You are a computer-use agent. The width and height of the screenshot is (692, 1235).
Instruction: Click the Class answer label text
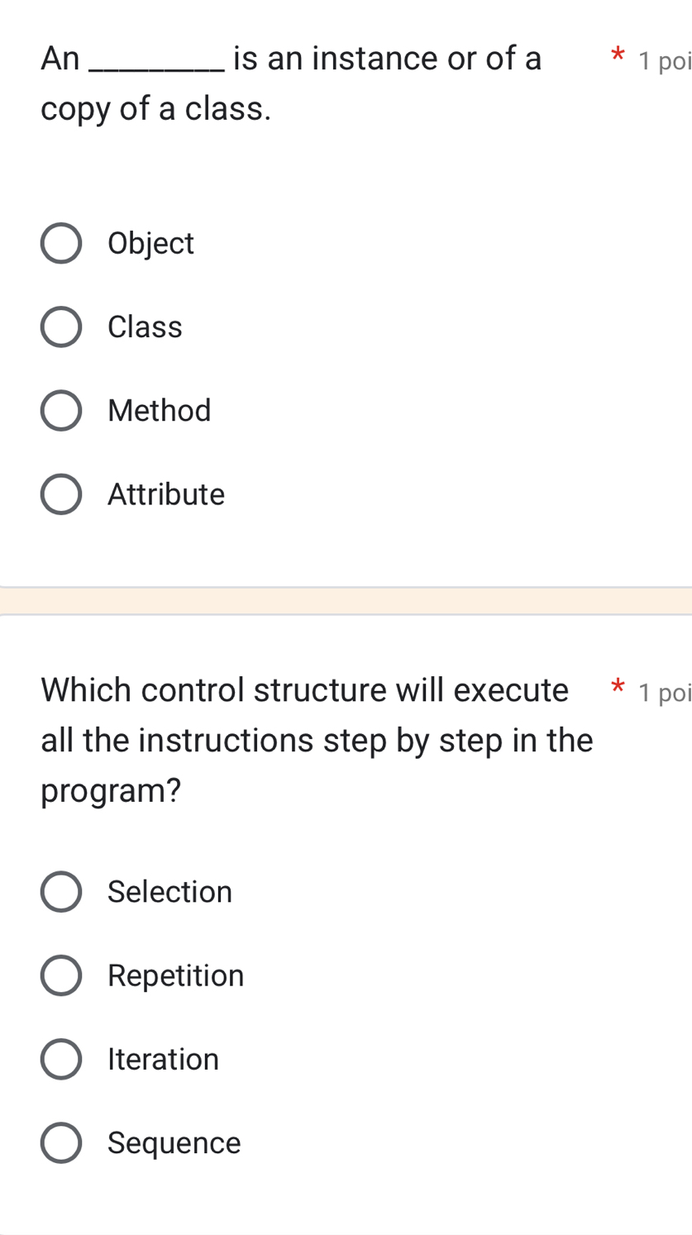(145, 327)
